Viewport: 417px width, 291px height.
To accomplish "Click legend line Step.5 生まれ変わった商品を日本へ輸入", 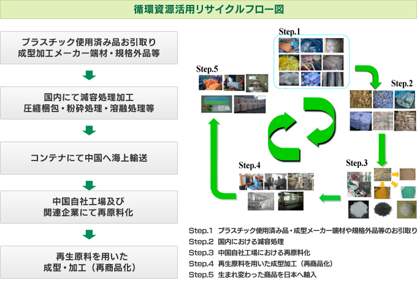I will tap(253, 274).
